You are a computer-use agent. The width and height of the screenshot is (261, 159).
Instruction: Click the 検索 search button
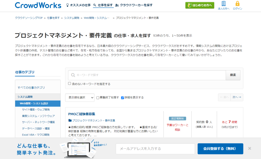tap(233, 75)
